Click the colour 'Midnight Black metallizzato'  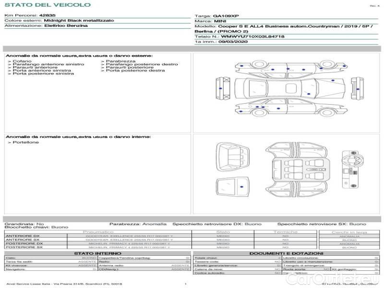[79, 21]
